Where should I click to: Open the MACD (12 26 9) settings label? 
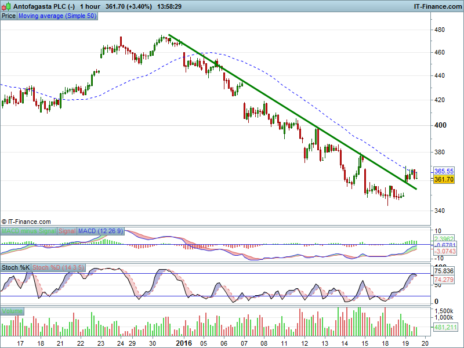pos(100,231)
